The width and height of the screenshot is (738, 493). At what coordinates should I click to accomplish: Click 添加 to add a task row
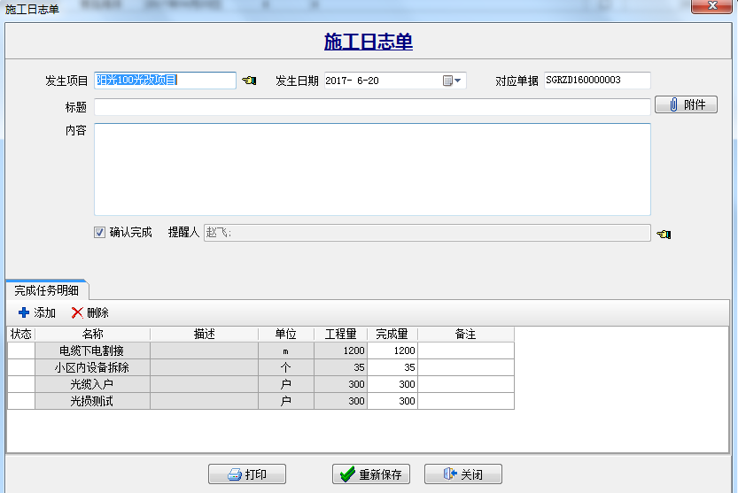(37, 312)
